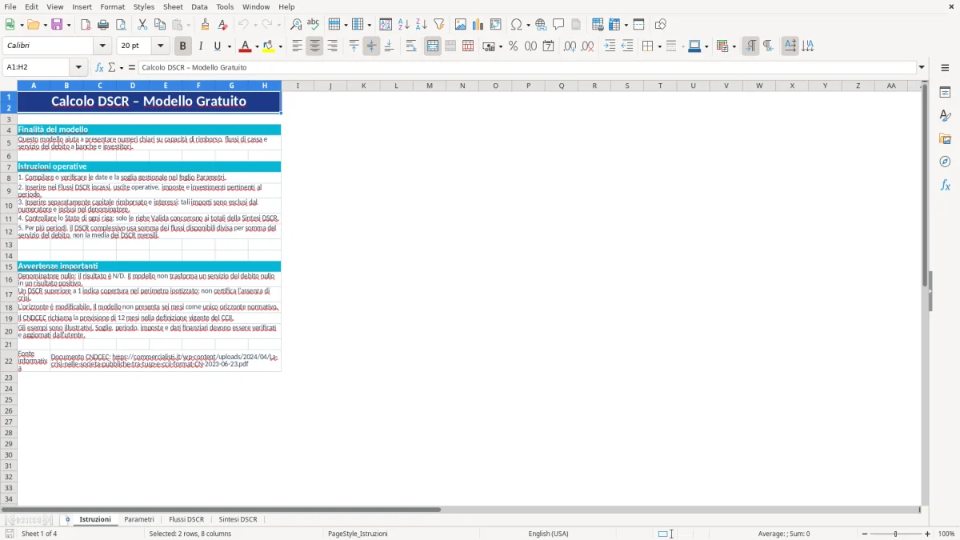
Task: Open the Function Wizard fx
Action: (x=99, y=67)
